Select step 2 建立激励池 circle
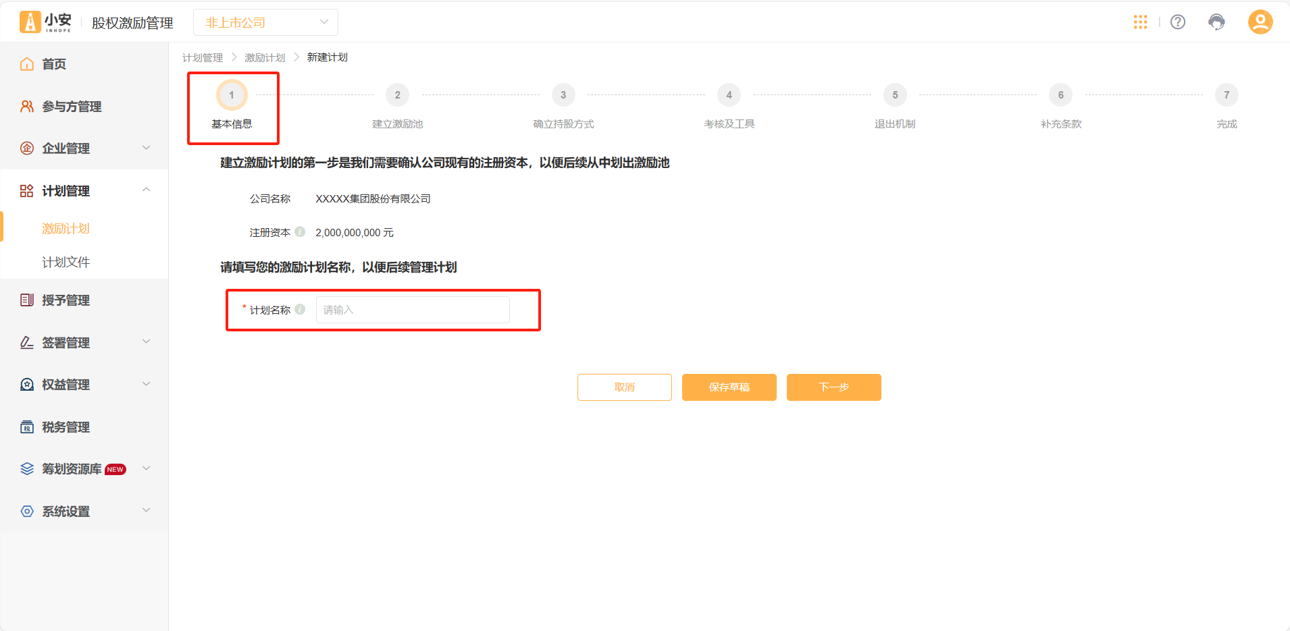Viewport: 1290px width, 631px height. click(x=398, y=95)
